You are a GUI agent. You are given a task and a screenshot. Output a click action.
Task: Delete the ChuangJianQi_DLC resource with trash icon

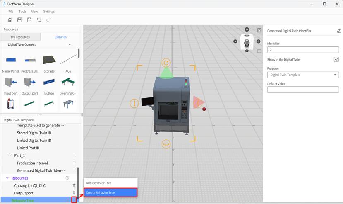(x=74, y=186)
